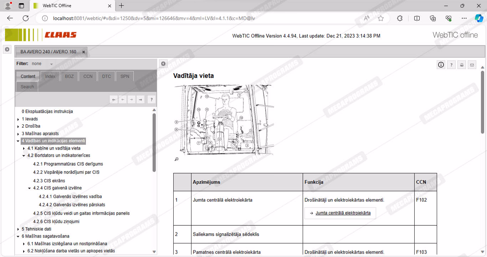The image size is (487, 257).
Task: Expand the 1 Ievads tree node
Action: [x=18, y=119]
